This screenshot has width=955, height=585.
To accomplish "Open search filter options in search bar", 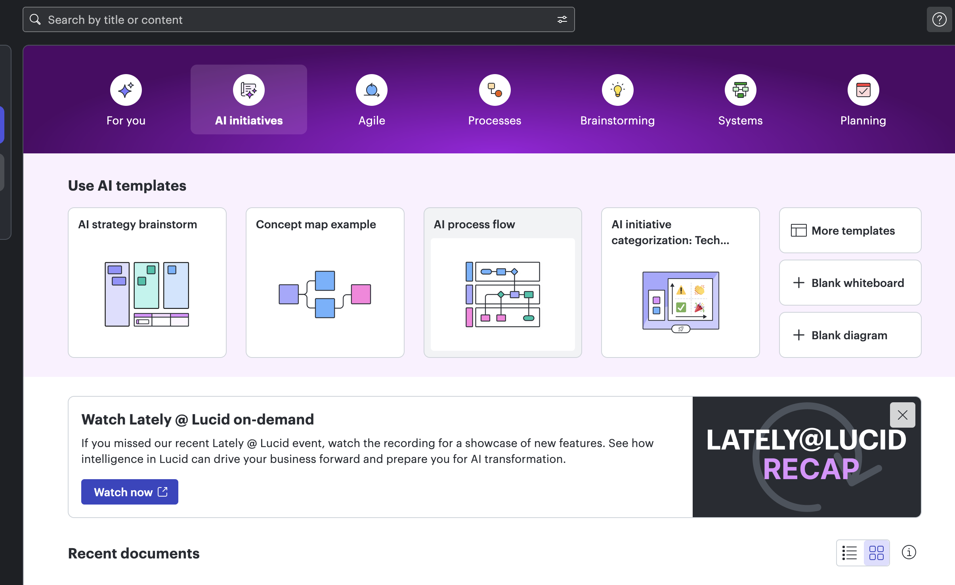I will 562,19.
